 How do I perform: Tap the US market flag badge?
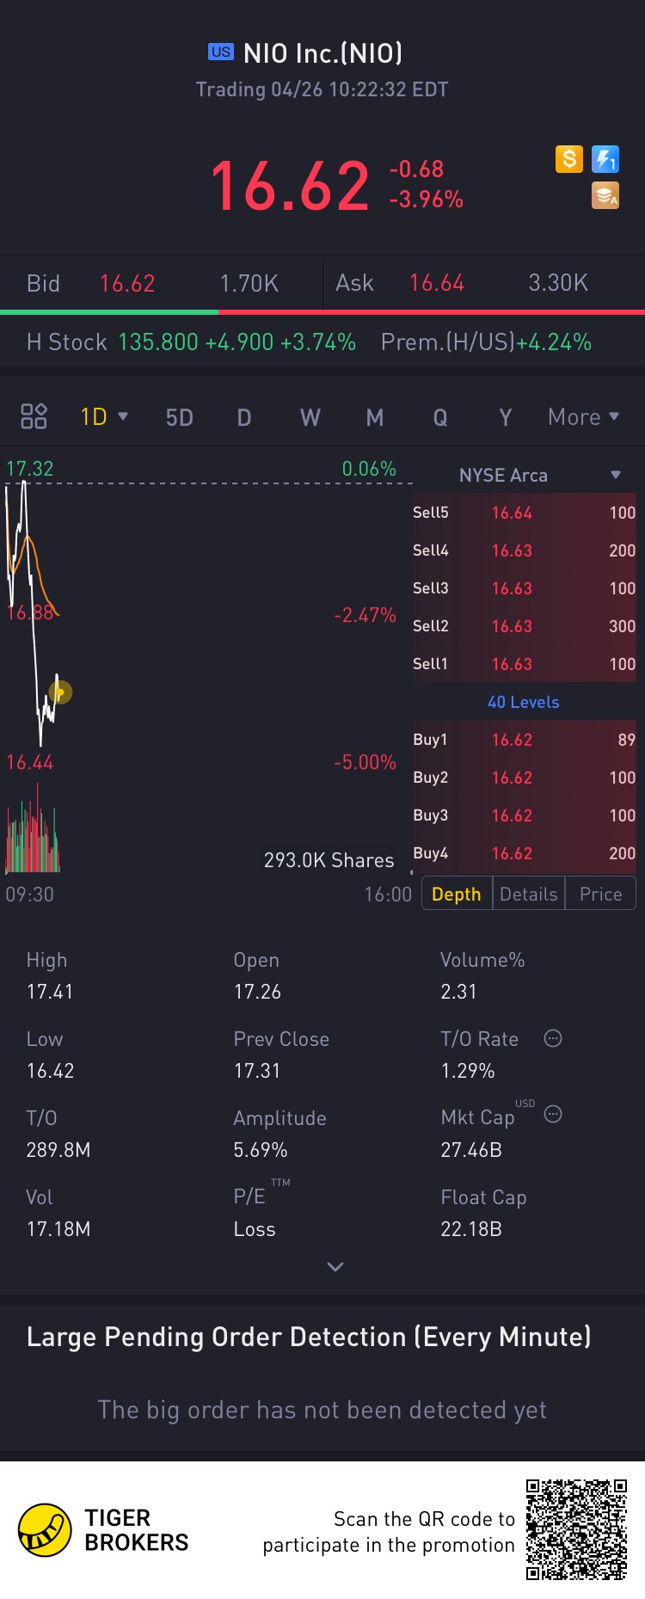tap(221, 52)
